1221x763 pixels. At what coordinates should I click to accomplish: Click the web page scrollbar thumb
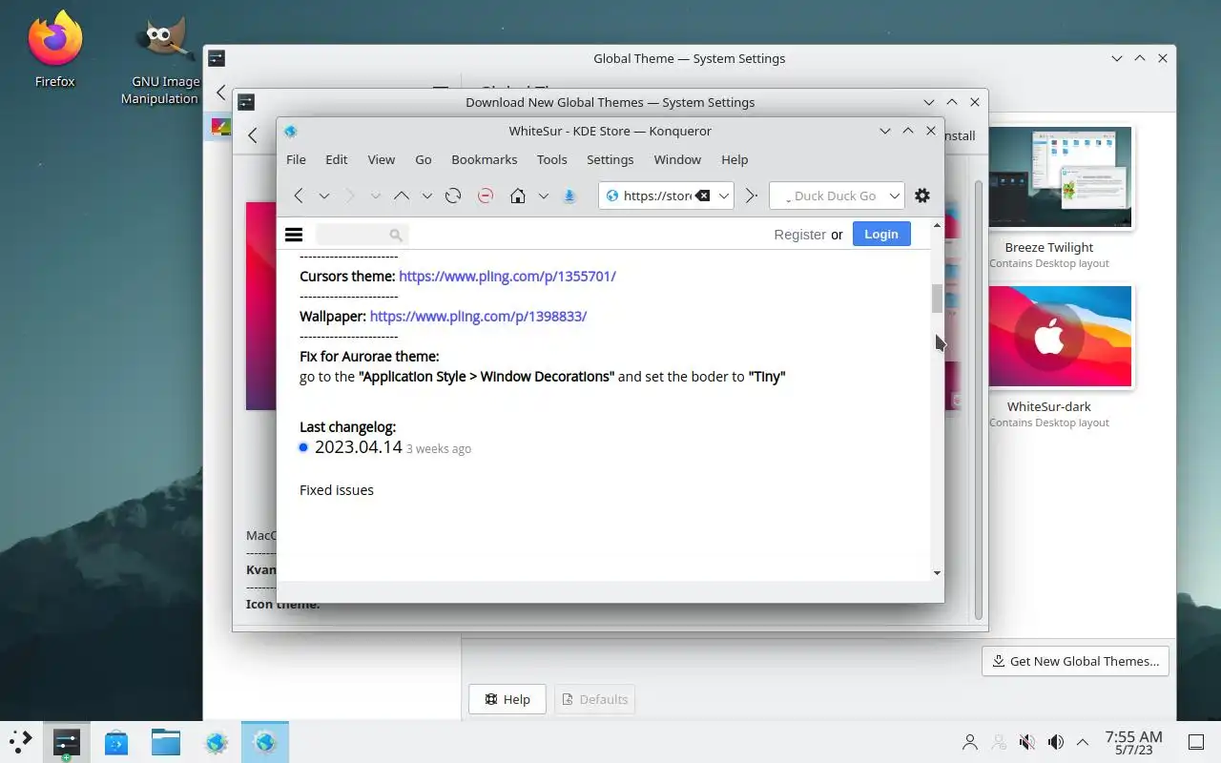(x=937, y=299)
